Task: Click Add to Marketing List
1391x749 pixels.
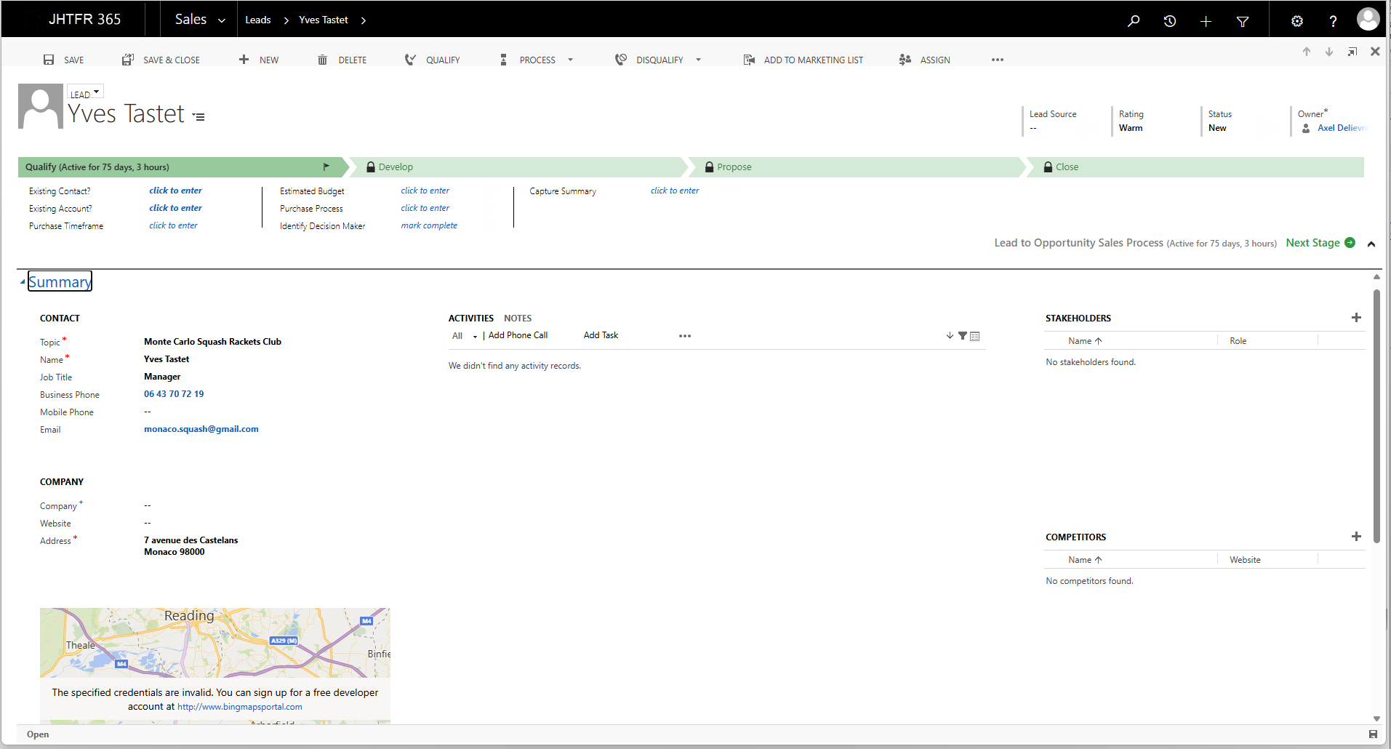Action: pos(803,60)
